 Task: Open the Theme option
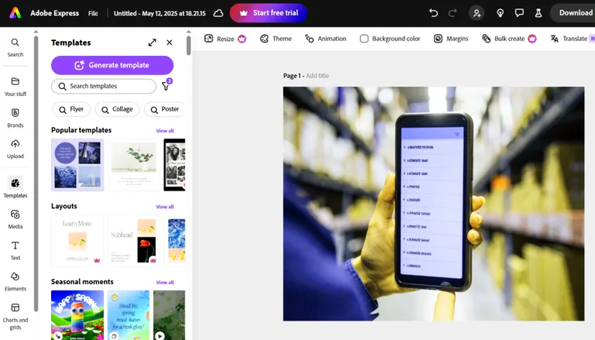click(x=276, y=39)
